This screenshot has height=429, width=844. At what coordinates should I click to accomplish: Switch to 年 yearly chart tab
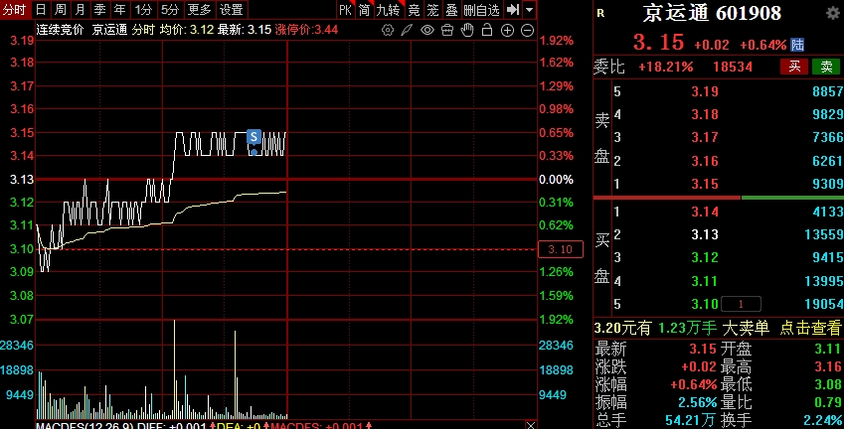coord(119,10)
